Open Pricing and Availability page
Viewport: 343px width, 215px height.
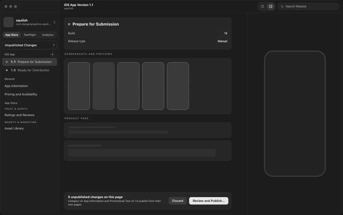(21, 94)
